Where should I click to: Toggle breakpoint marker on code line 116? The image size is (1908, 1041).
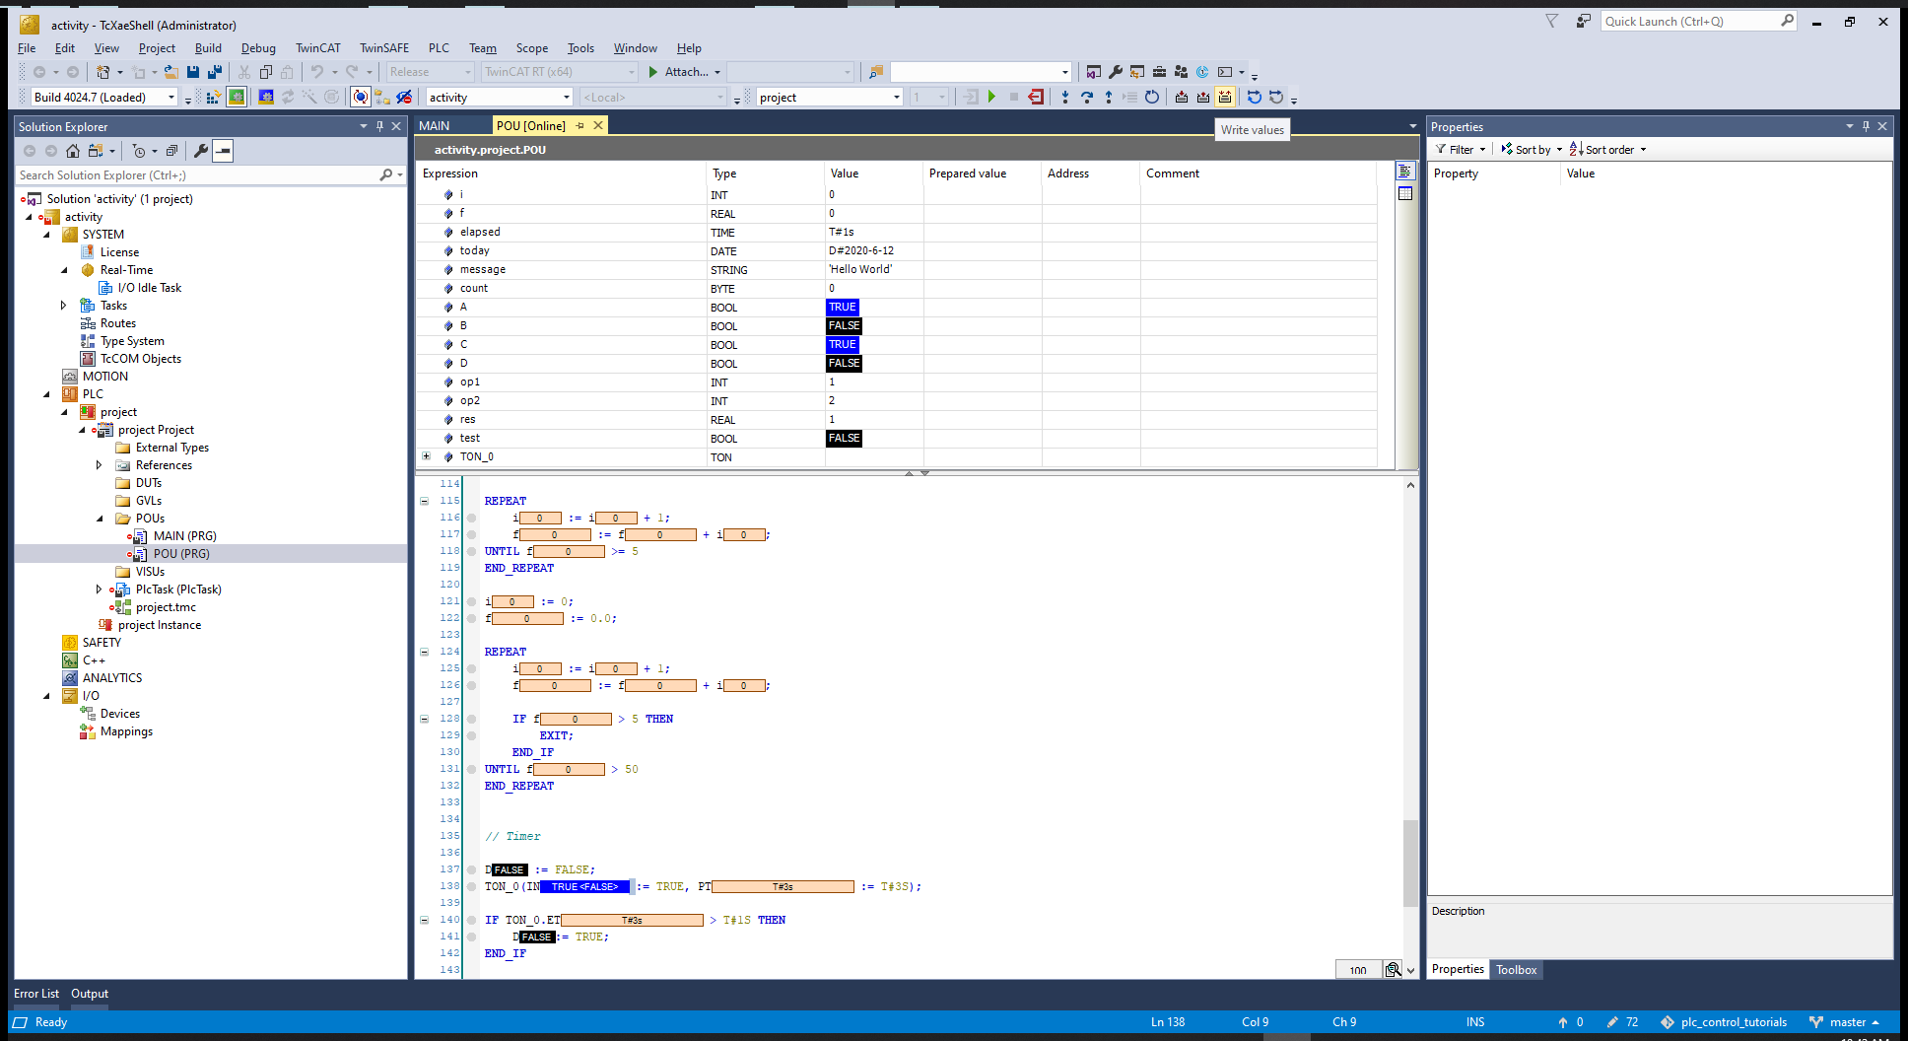pos(472,518)
